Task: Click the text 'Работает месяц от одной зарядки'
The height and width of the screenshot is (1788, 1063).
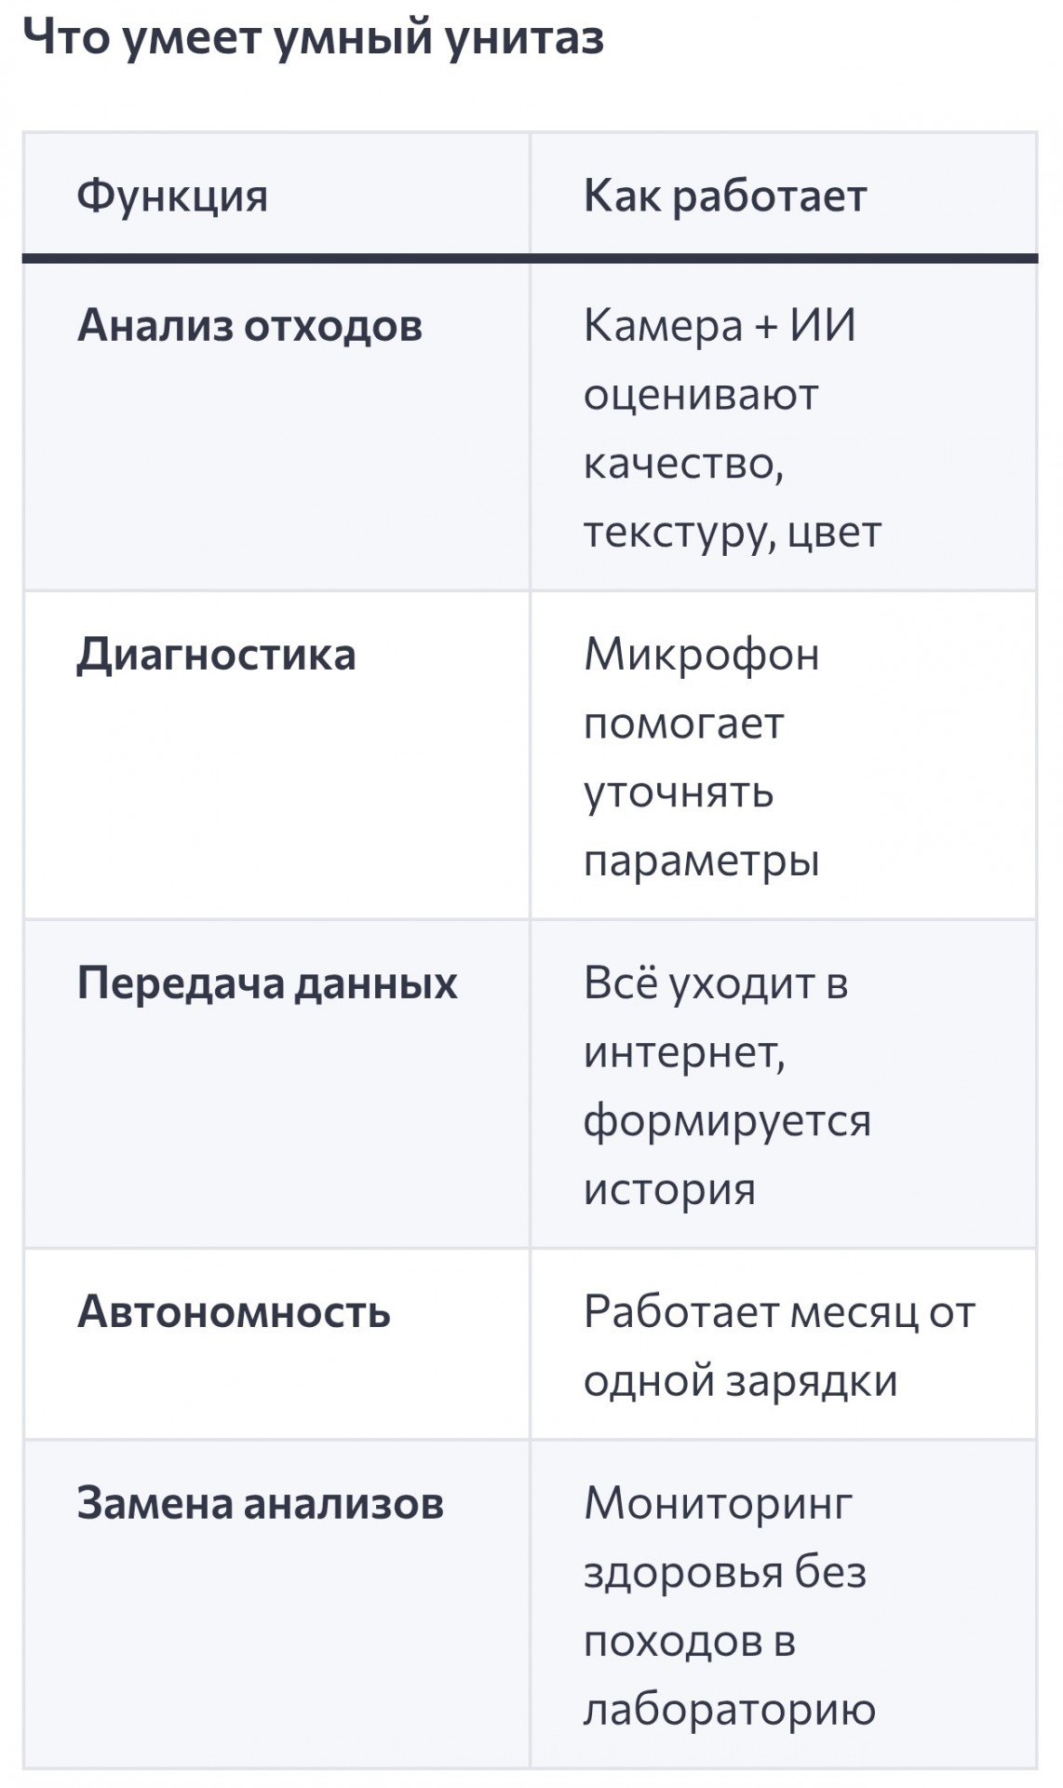Action: pos(780,1346)
